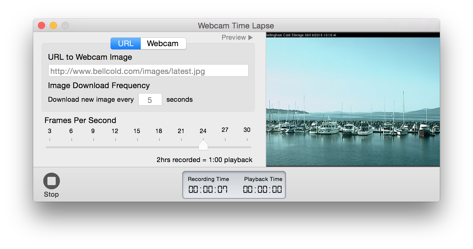Screen dimensions: 473x249
Task: Click the 'Frames Per Second' label
Action: point(80,120)
